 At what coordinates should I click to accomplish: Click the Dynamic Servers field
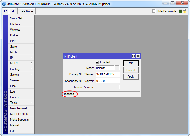coord(107,87)
